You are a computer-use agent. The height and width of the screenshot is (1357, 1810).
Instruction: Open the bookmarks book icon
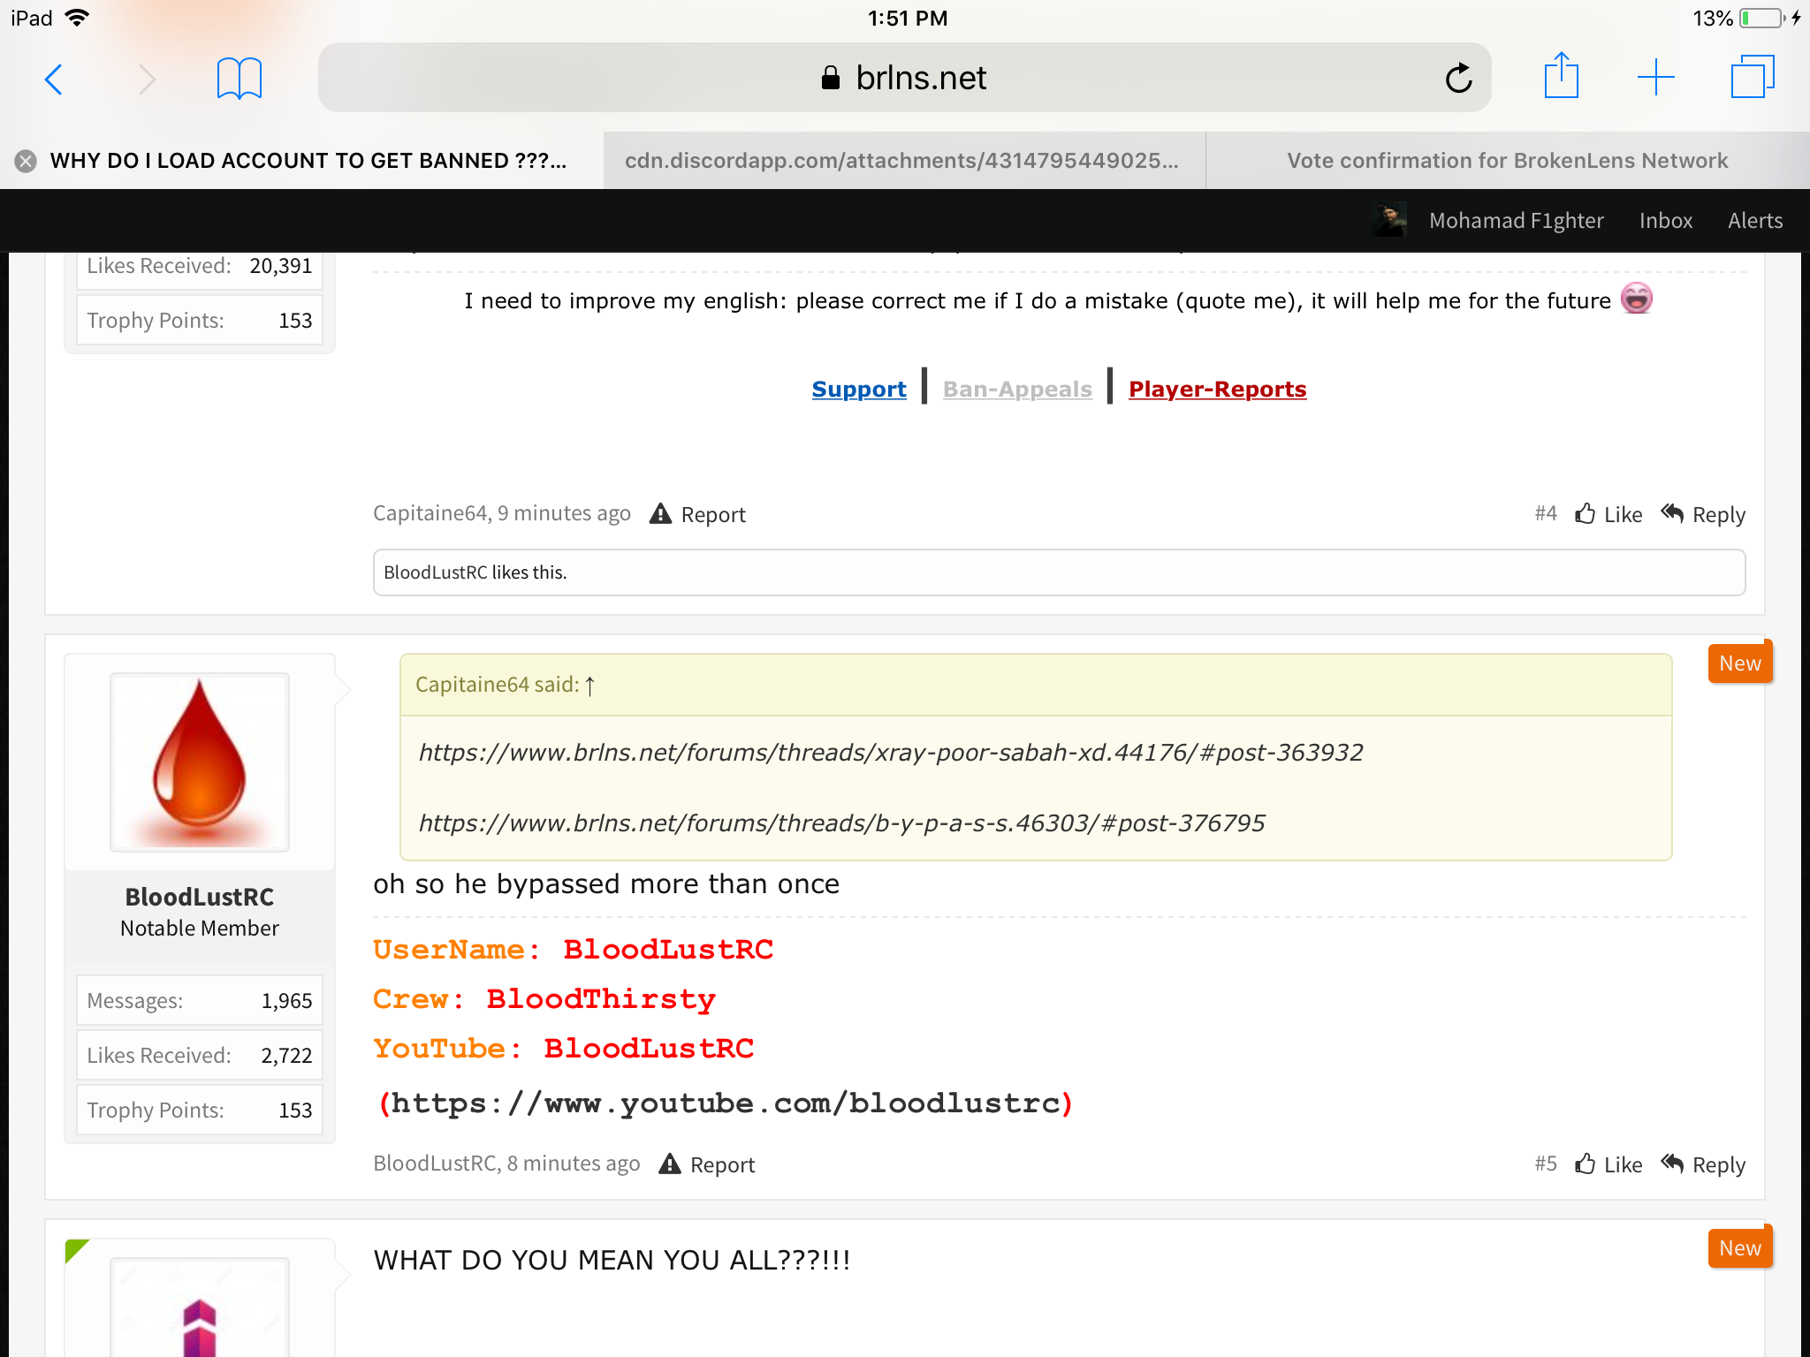pyautogui.click(x=239, y=79)
